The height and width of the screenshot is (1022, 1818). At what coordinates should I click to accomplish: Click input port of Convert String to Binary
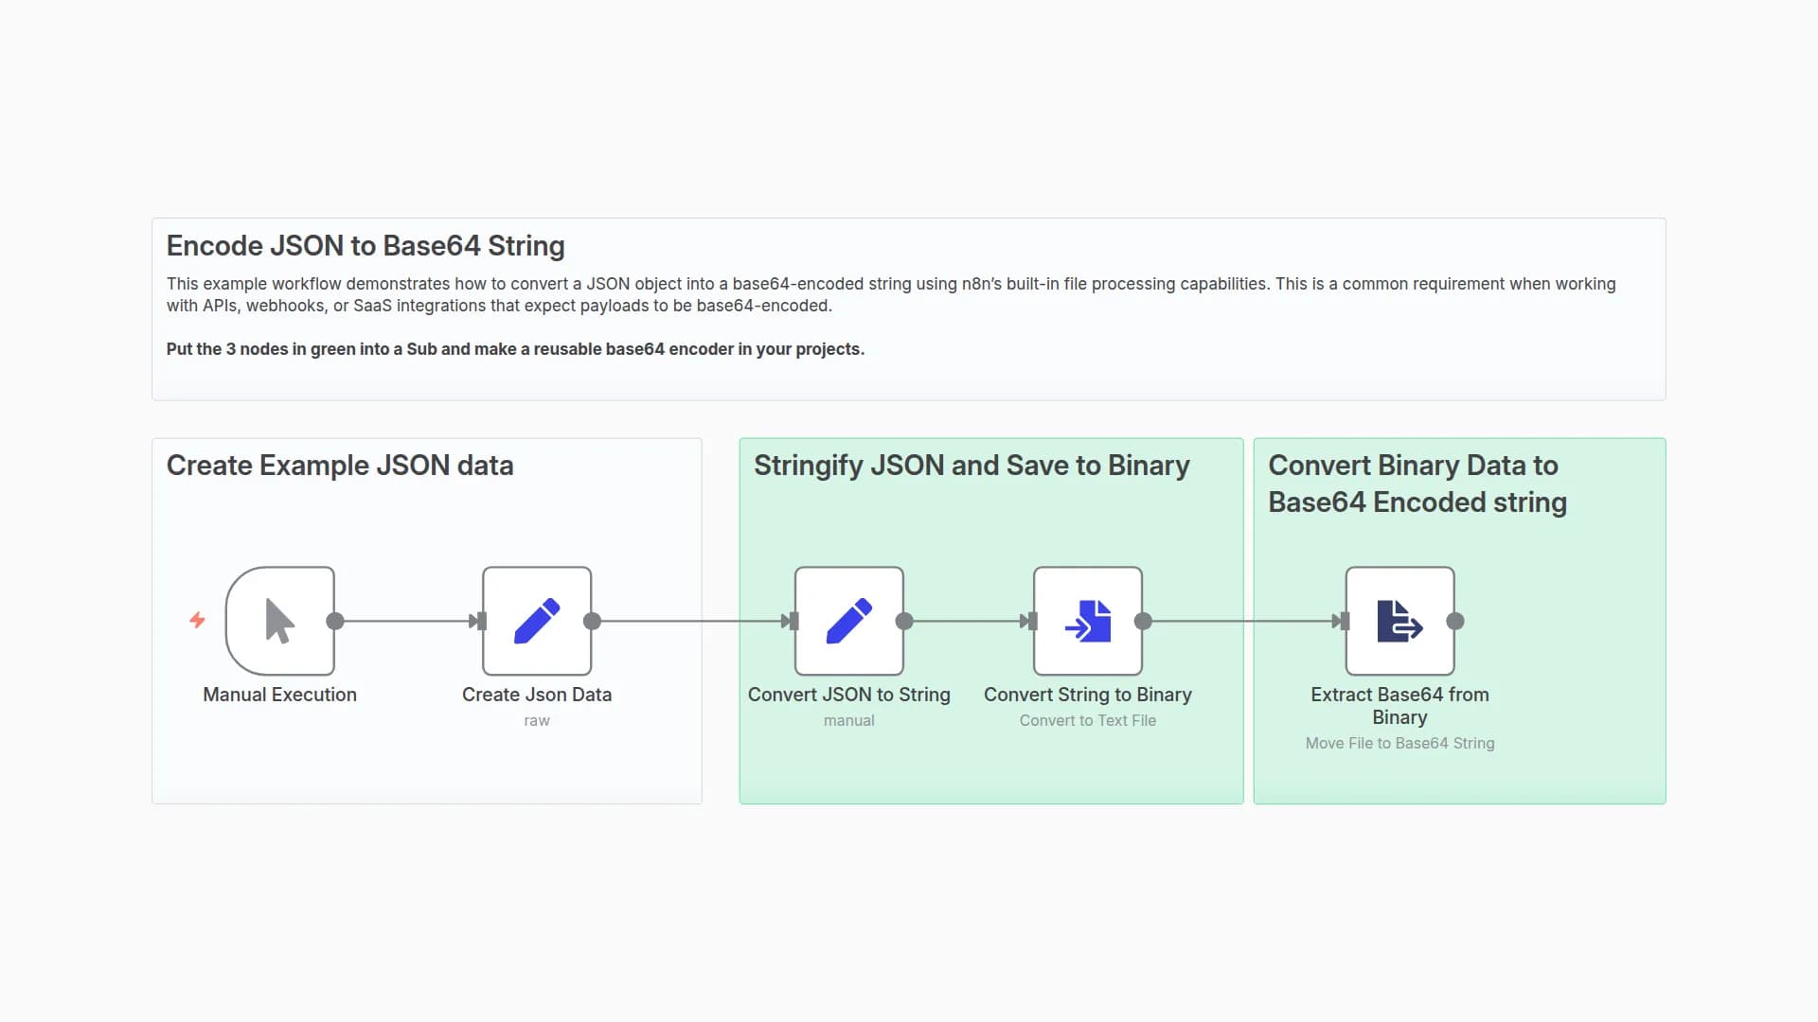tap(1032, 621)
